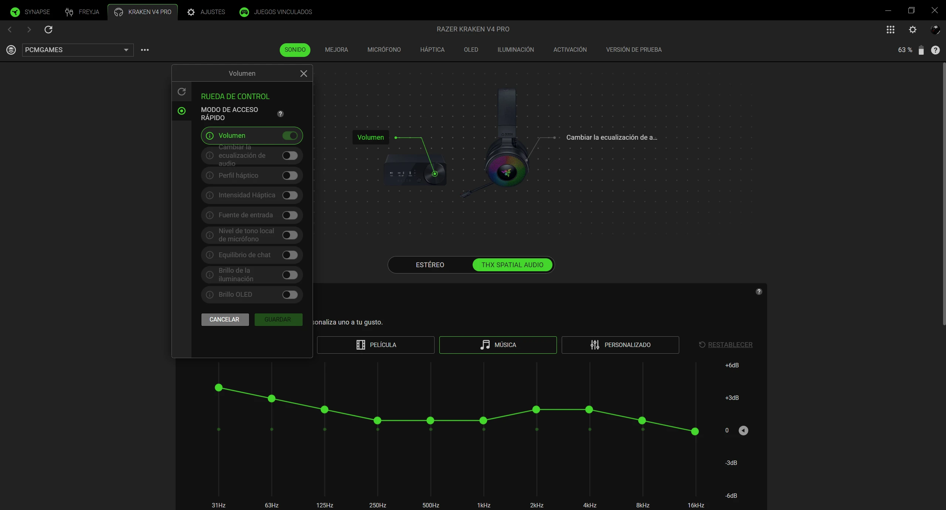
Task: Click the profile layers icon
Action: (11, 50)
